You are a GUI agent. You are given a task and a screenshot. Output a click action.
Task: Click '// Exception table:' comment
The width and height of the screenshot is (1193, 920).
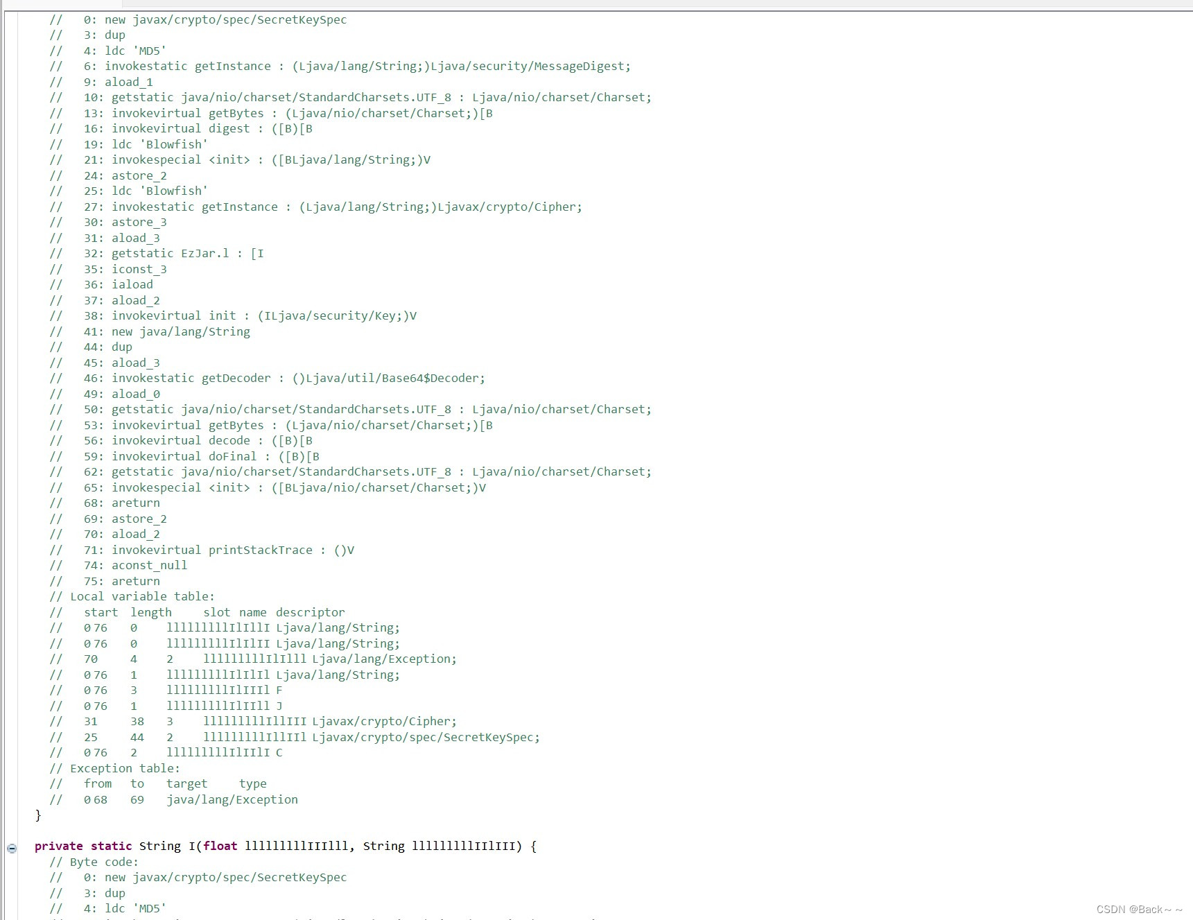point(114,768)
